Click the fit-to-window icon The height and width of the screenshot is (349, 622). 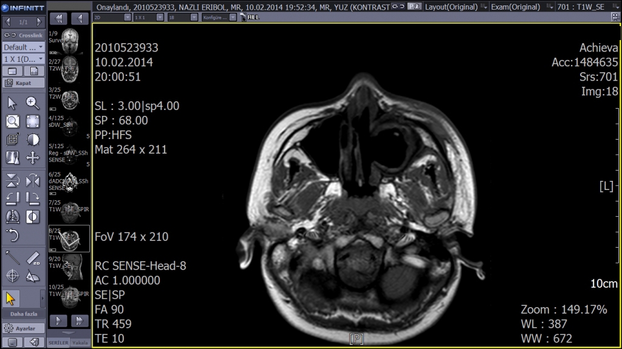pos(33,121)
